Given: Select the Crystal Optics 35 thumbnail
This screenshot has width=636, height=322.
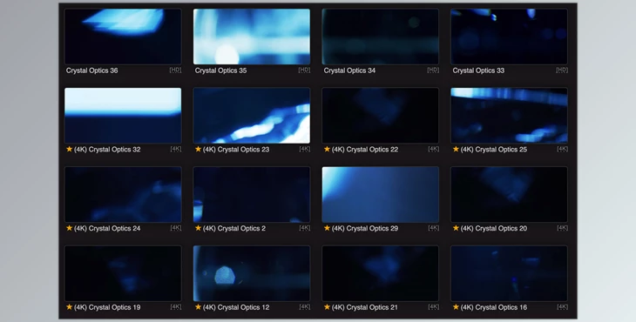Looking at the screenshot, I should [252, 37].
